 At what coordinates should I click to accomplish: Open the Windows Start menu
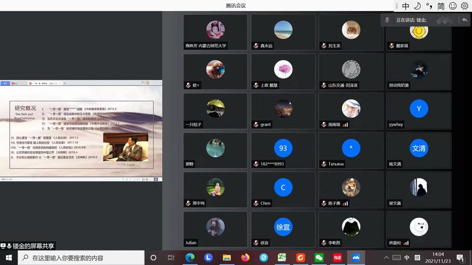(x=9, y=258)
